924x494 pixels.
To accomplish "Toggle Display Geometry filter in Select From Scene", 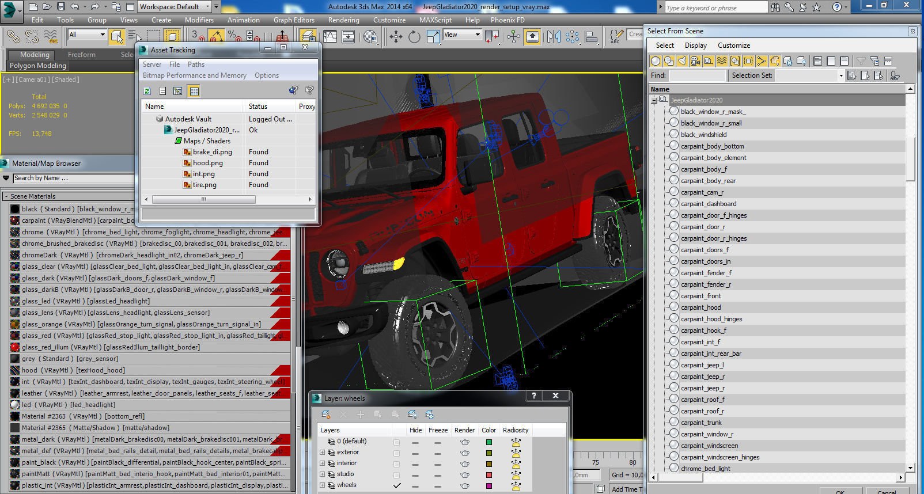I will point(655,61).
